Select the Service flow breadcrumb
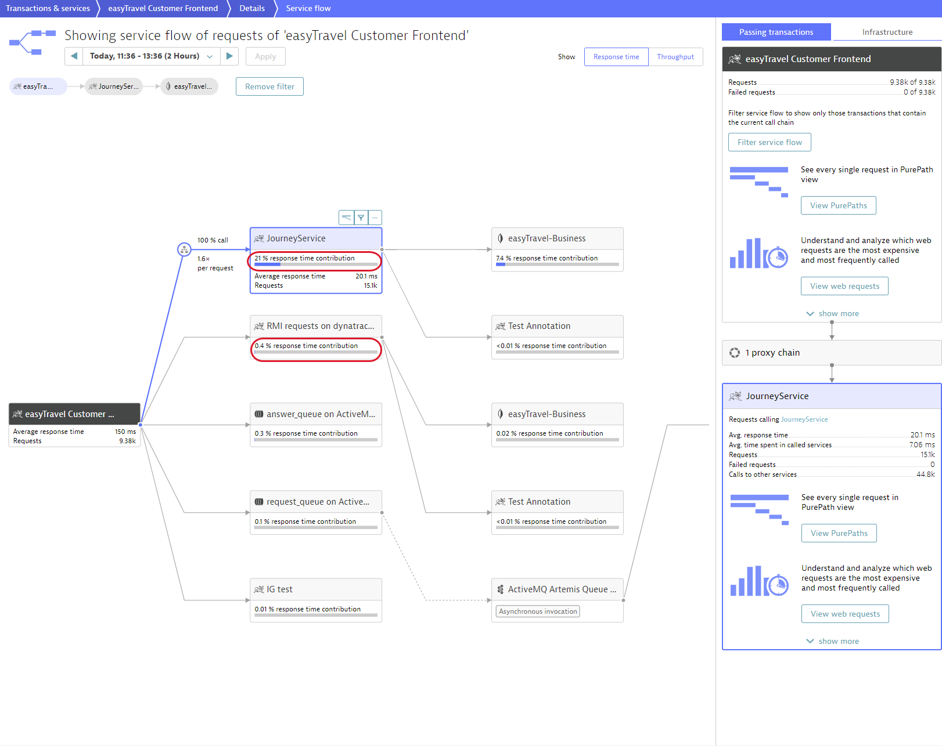The width and height of the screenshot is (942, 746). click(308, 8)
